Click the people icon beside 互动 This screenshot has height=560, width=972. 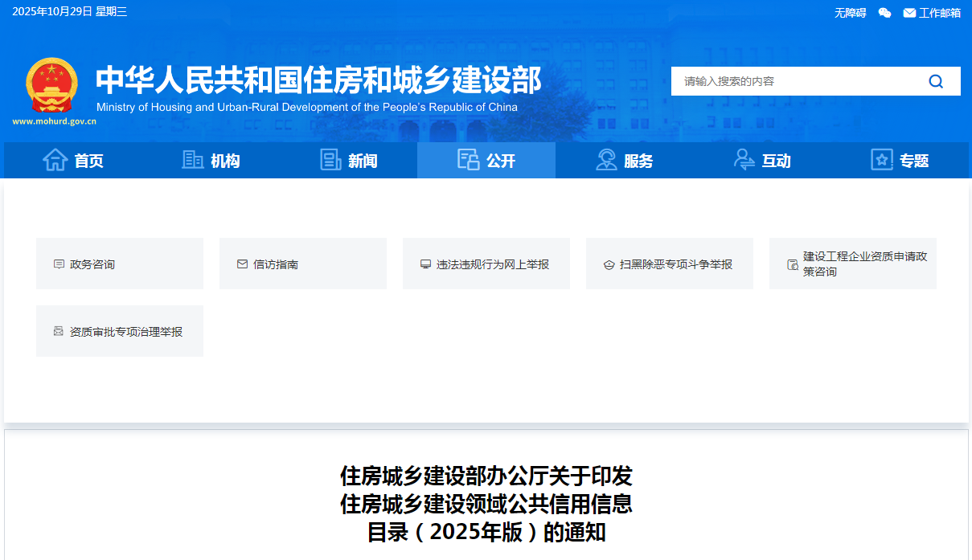[744, 160]
